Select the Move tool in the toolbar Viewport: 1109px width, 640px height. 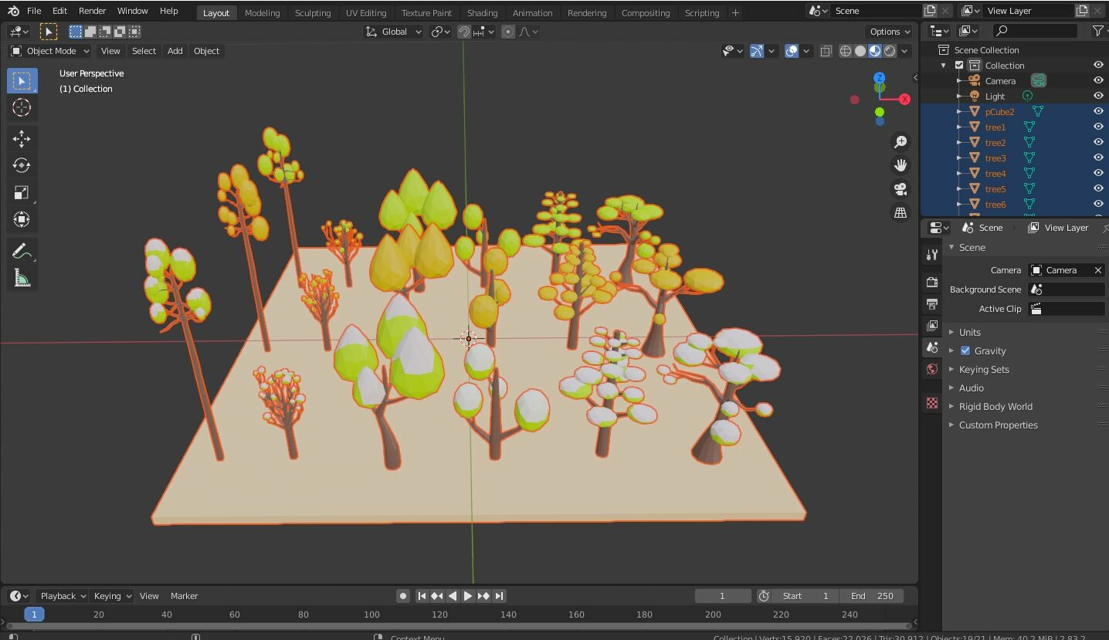(22, 138)
